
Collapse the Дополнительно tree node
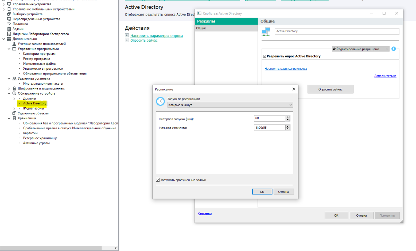point(4,39)
